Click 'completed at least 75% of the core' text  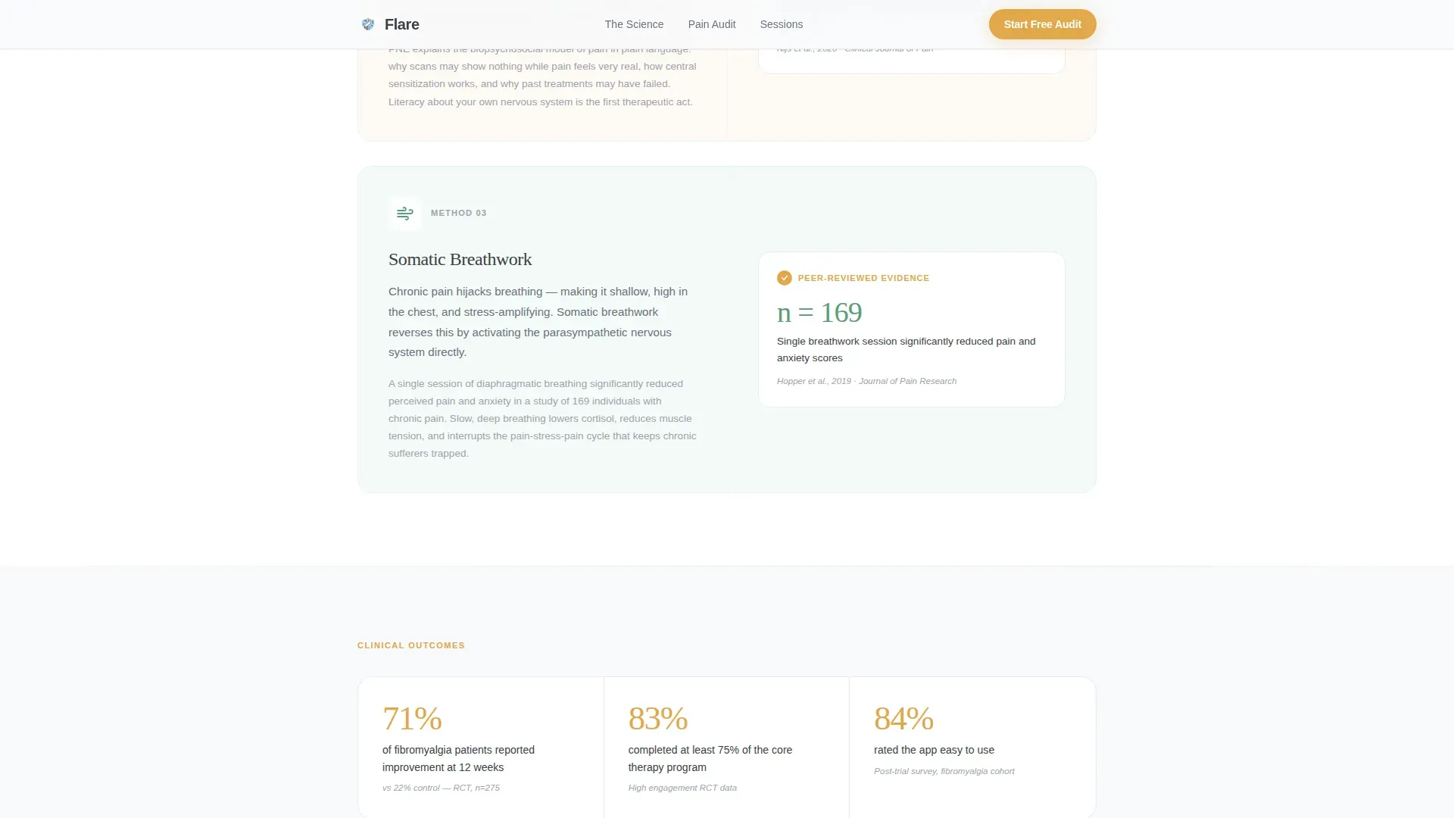tap(710, 758)
